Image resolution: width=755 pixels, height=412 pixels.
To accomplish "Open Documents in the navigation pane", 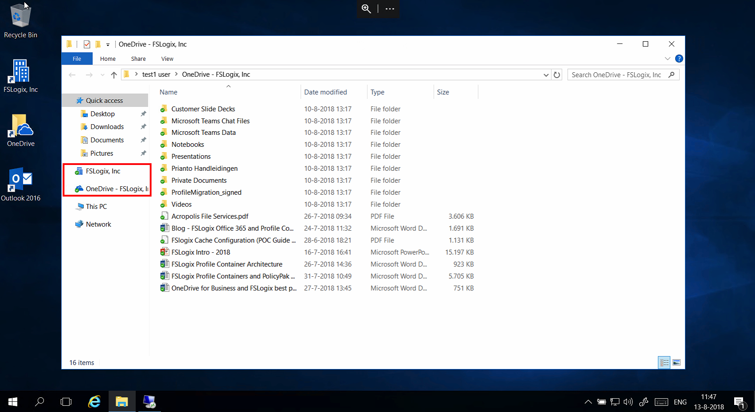I will click(x=107, y=140).
